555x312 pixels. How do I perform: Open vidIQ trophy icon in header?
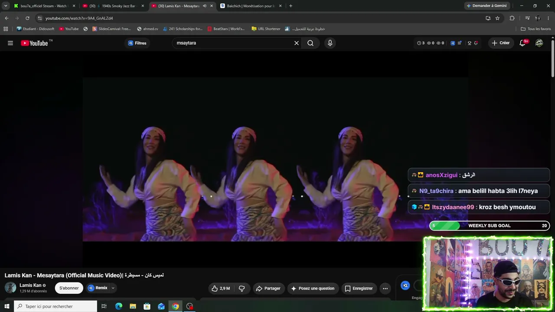tap(469, 43)
